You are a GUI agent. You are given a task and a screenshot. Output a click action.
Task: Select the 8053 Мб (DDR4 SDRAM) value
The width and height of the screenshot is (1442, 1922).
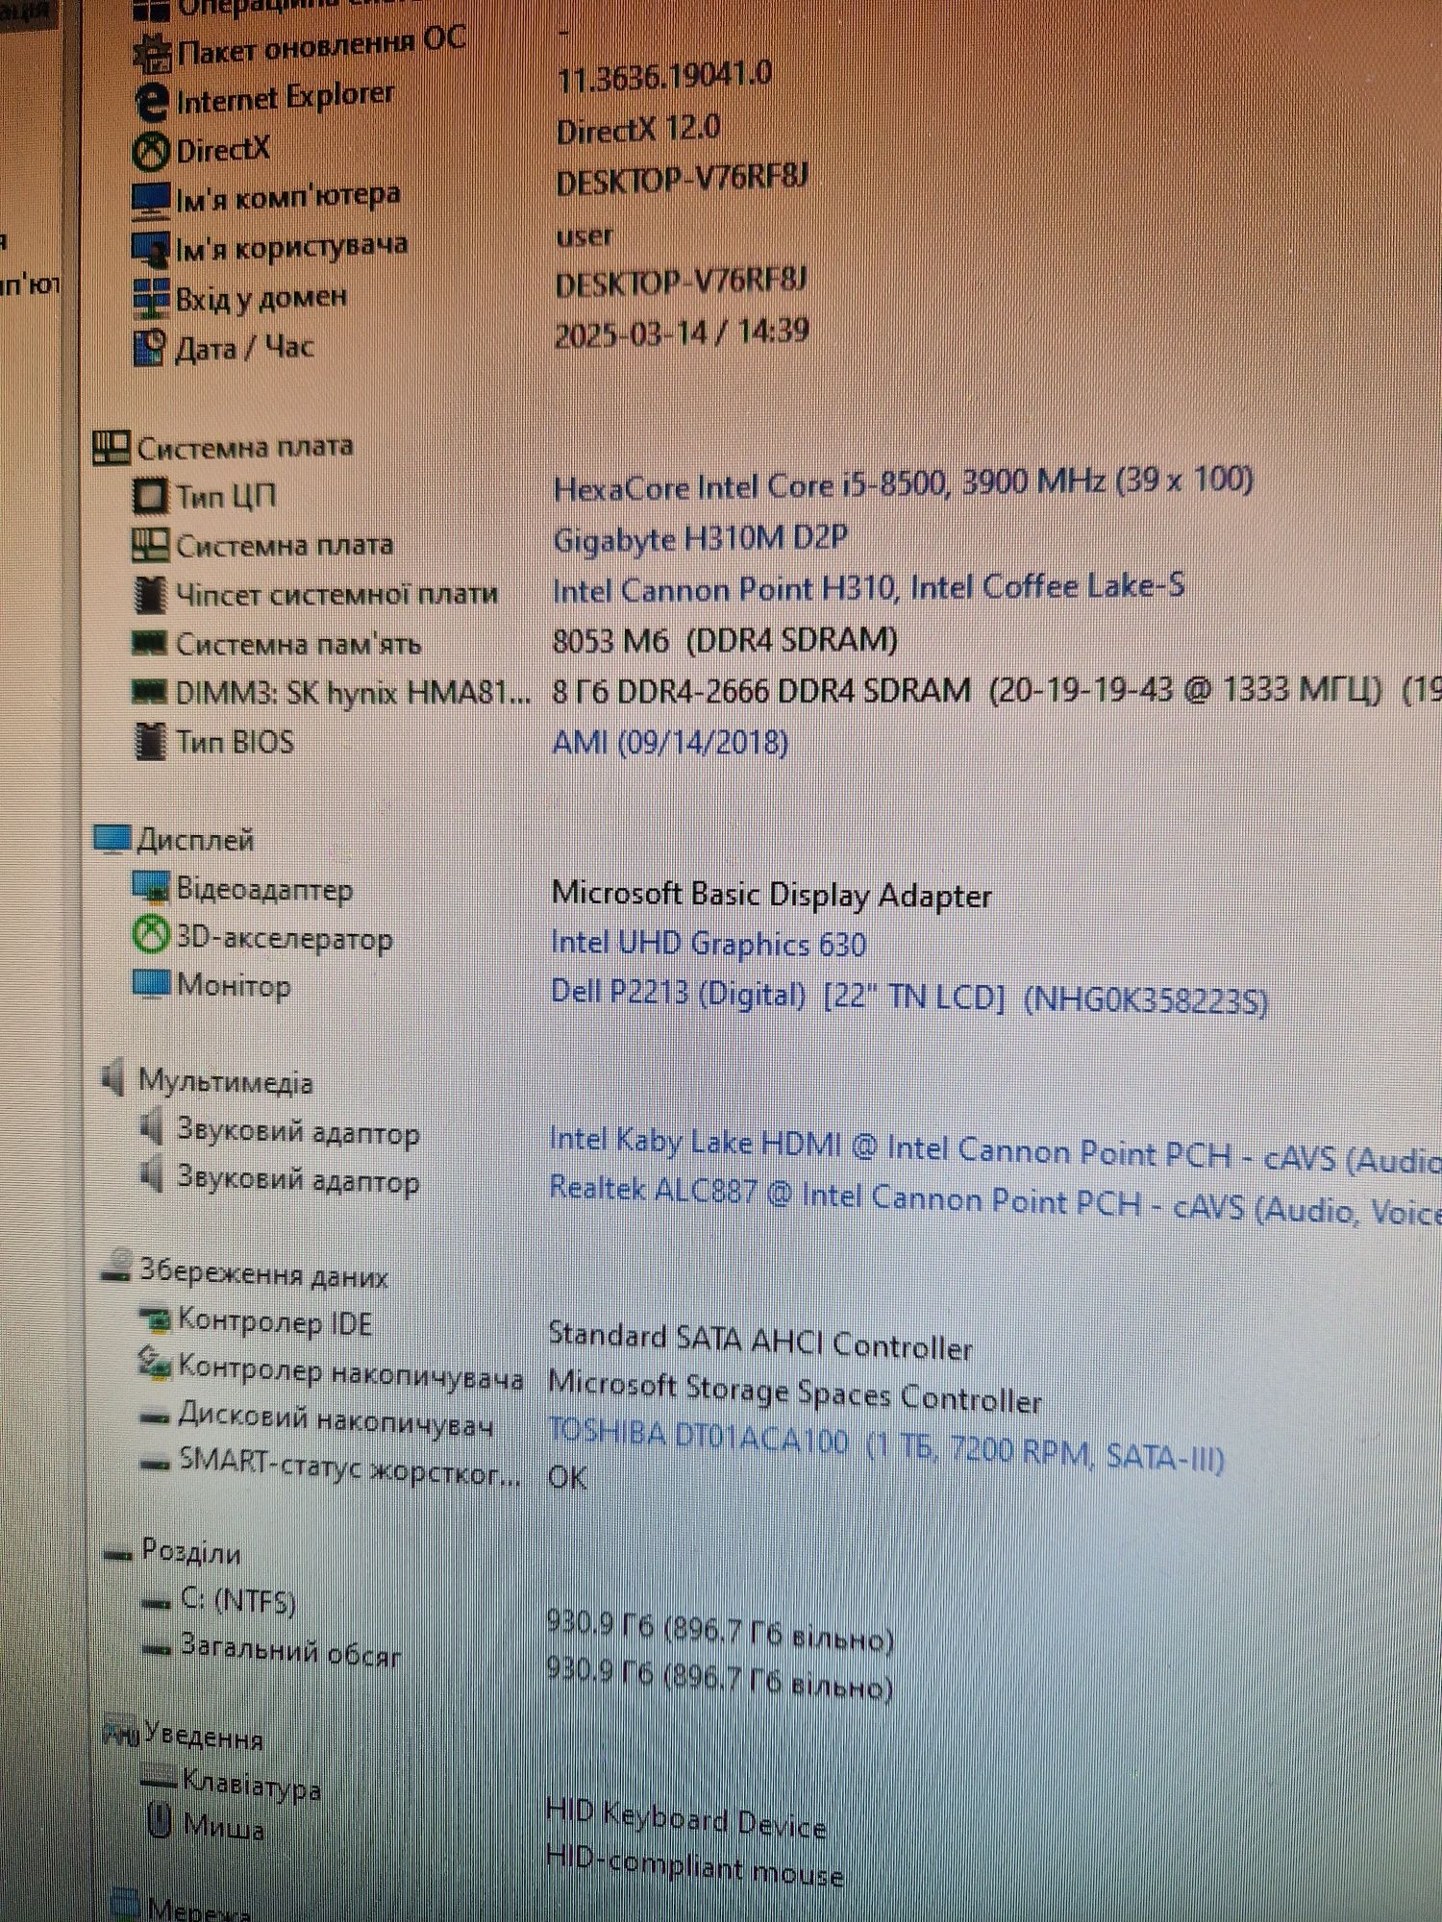pos(725,640)
